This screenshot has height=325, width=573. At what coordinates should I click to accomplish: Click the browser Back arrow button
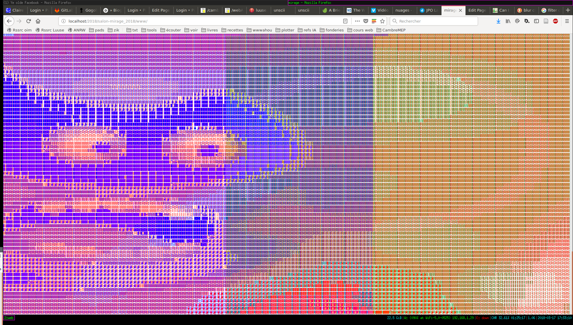coord(9,21)
